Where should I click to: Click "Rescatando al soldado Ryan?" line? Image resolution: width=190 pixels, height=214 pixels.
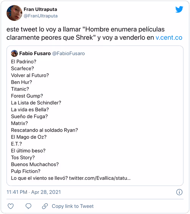(44, 130)
